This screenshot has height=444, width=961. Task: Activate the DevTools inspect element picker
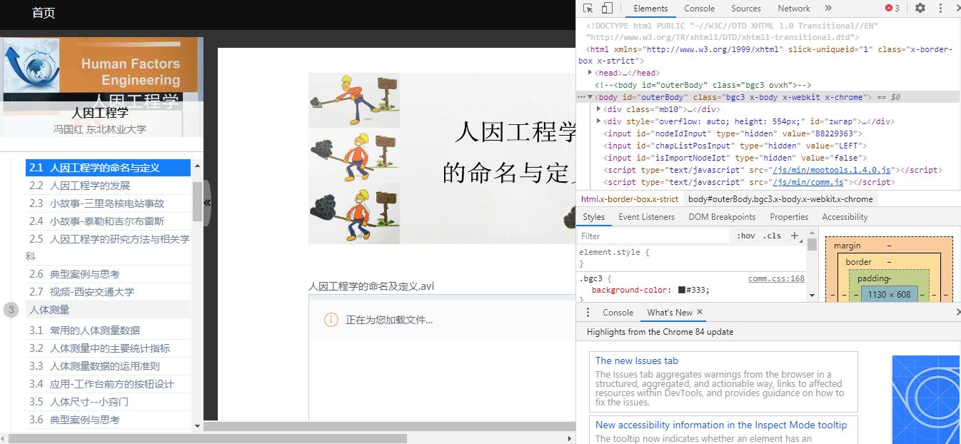pyautogui.click(x=588, y=9)
